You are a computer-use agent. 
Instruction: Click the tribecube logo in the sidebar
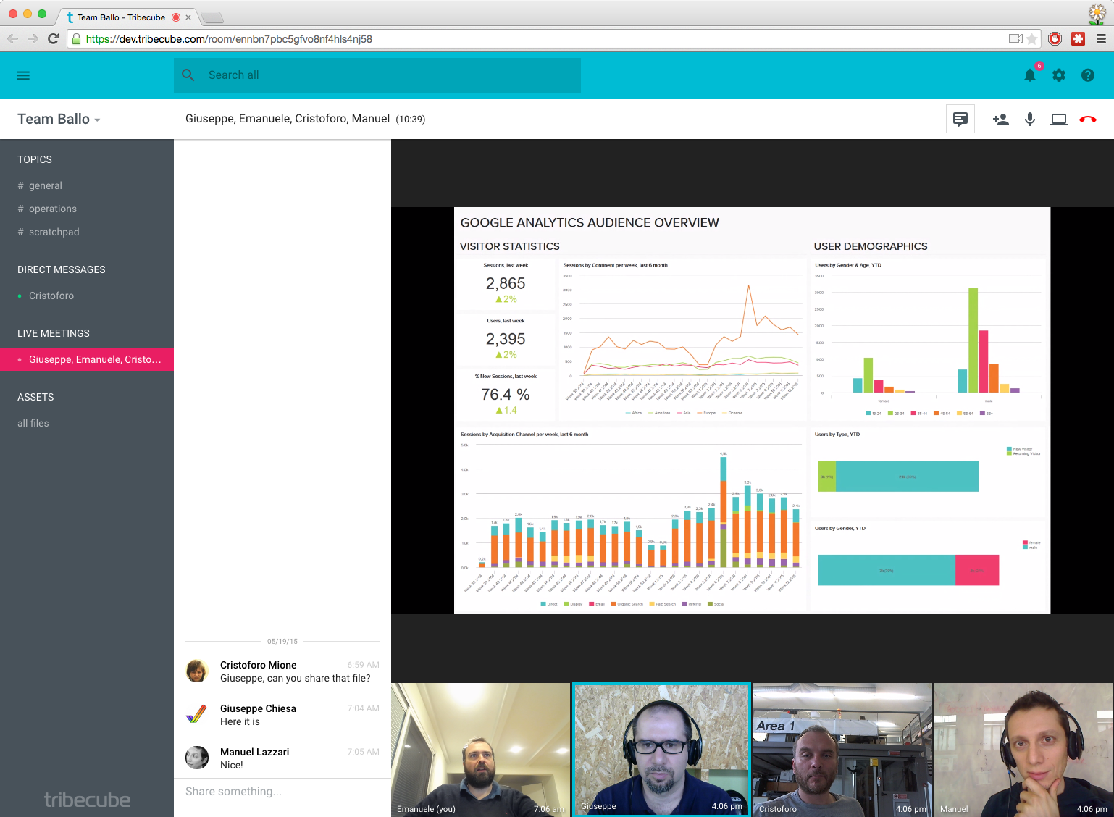pyautogui.click(x=87, y=800)
